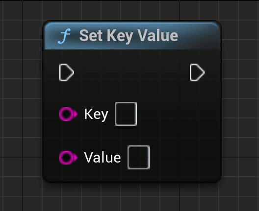Image resolution: width=259 pixels, height=211 pixels.
Task: Click the magenta Value string pin
Action: (68, 158)
